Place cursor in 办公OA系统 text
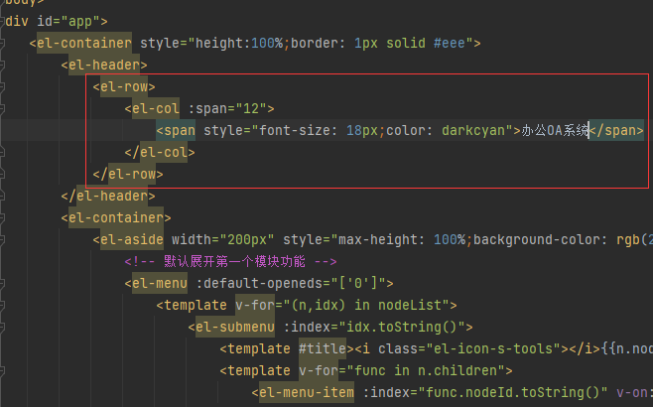The image size is (653, 407). 555,130
